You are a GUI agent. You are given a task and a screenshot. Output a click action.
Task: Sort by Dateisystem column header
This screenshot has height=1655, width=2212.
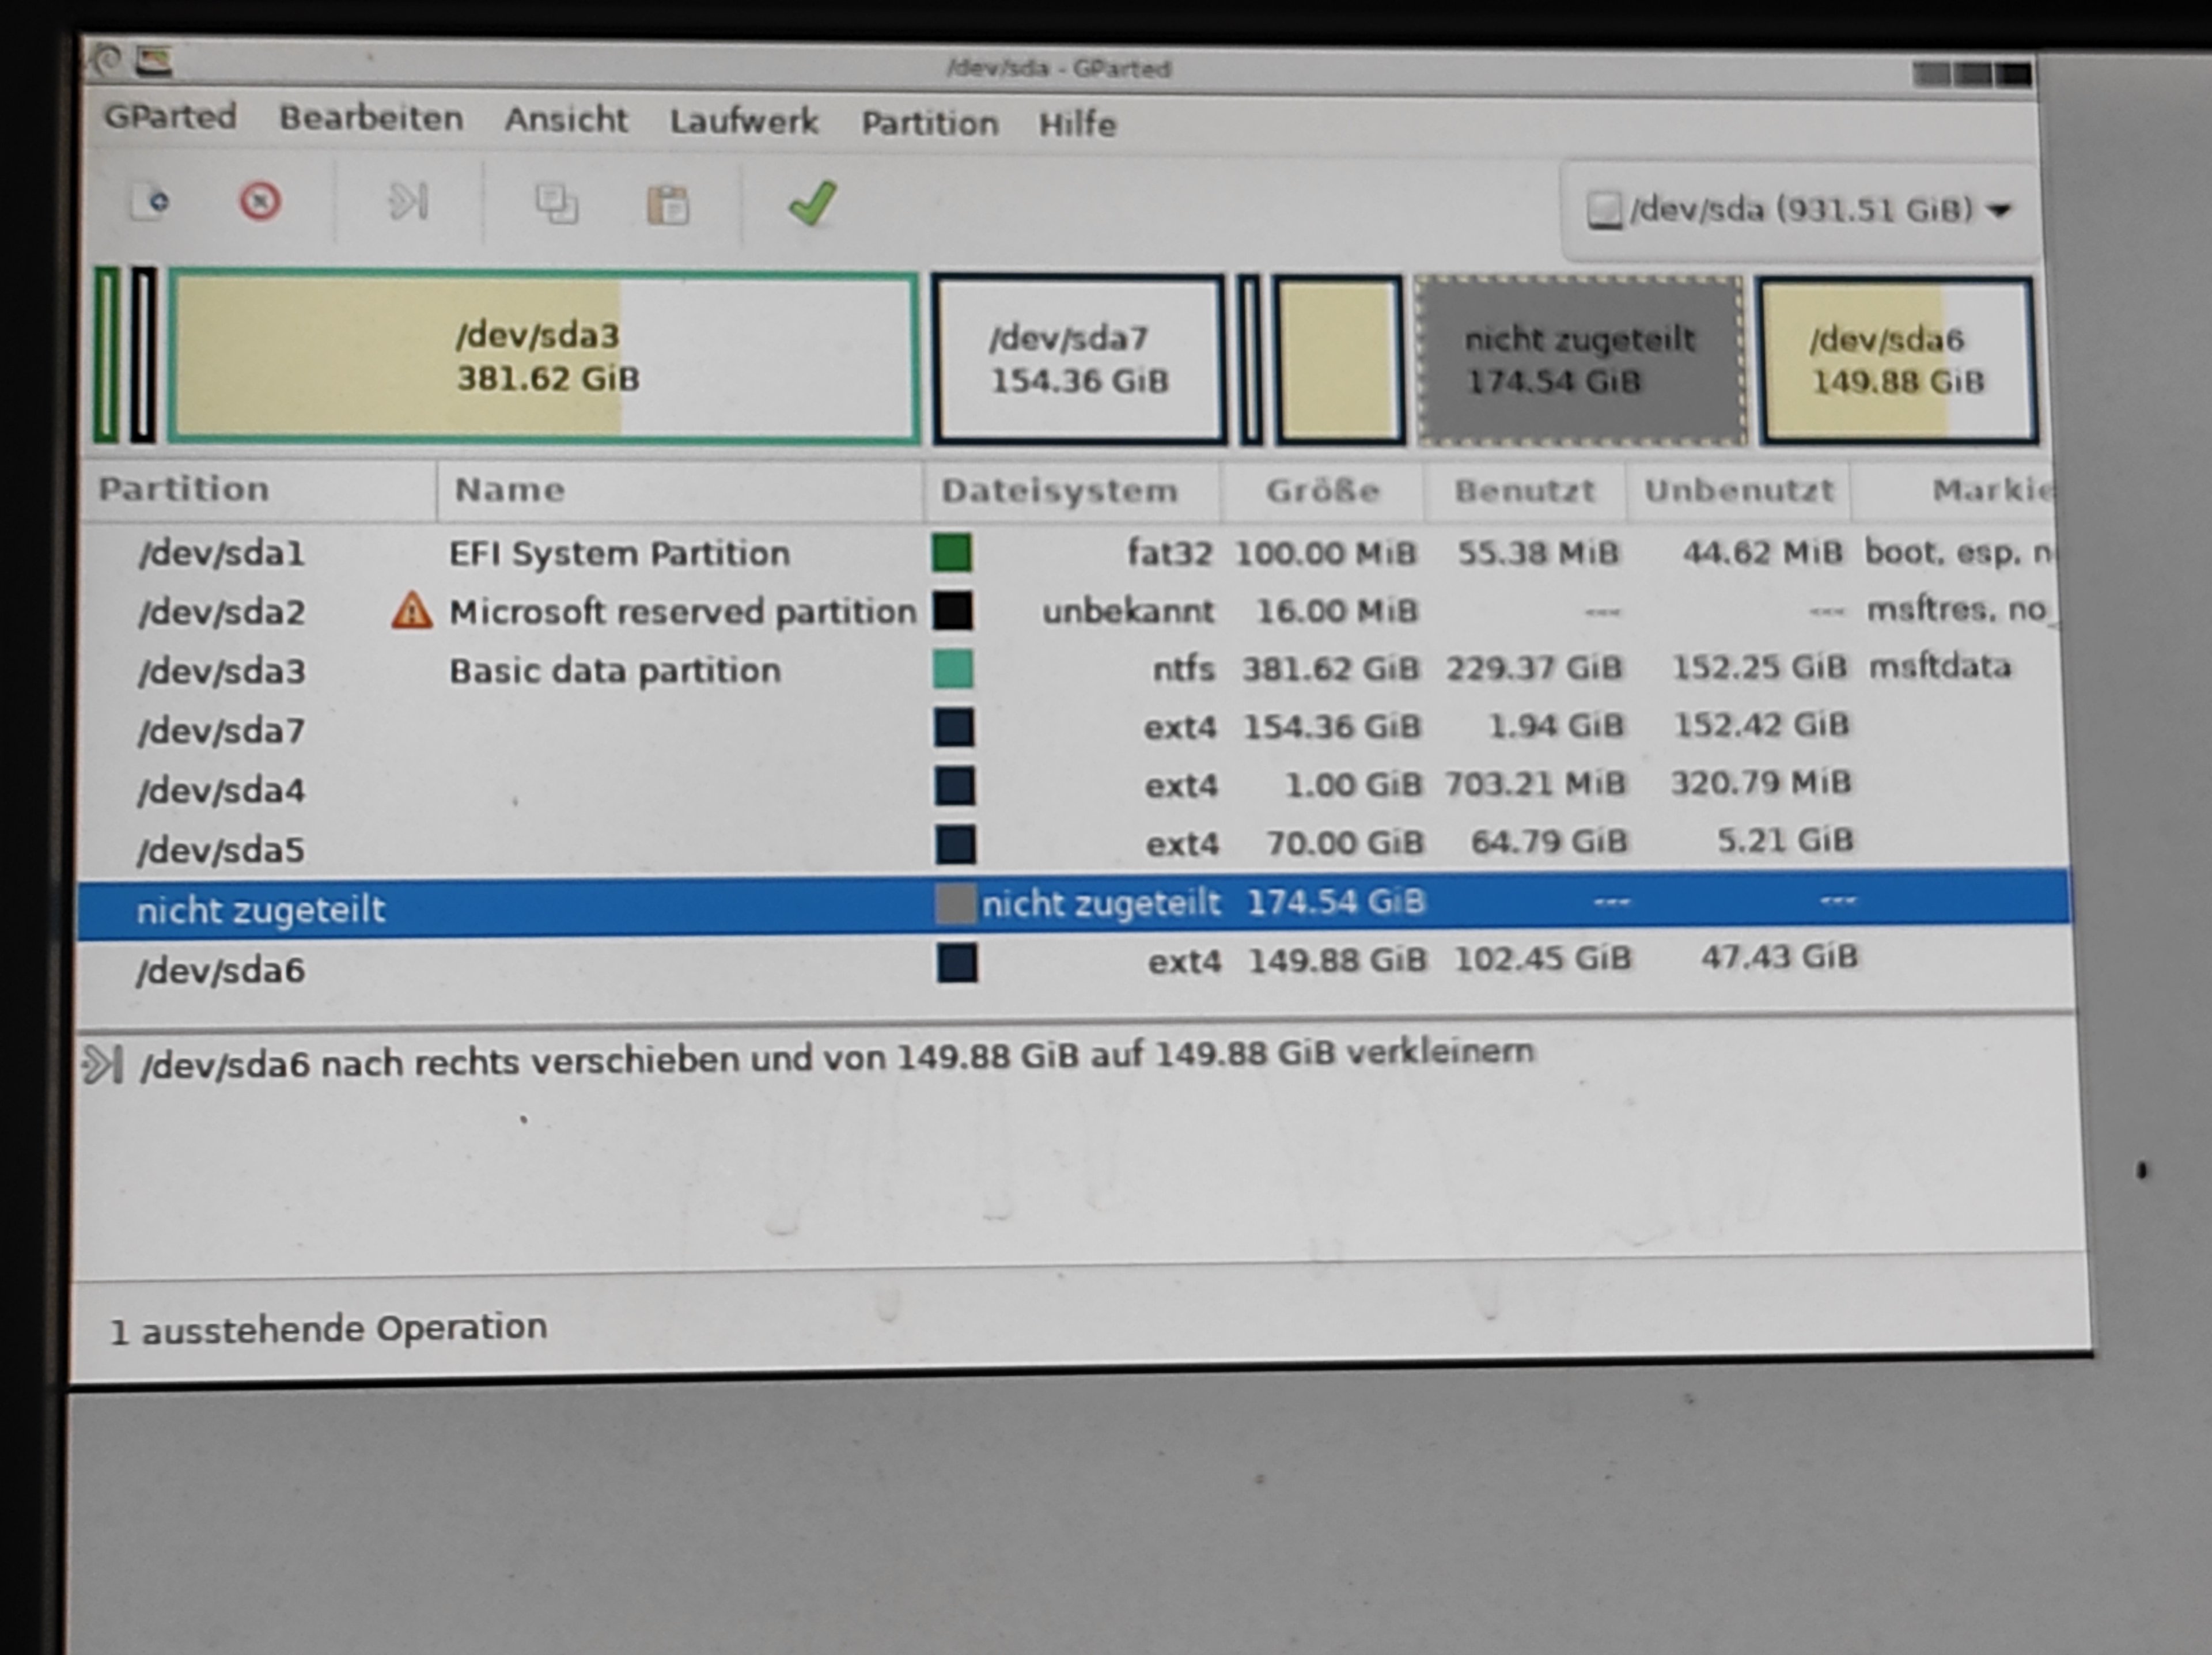coord(1060,491)
